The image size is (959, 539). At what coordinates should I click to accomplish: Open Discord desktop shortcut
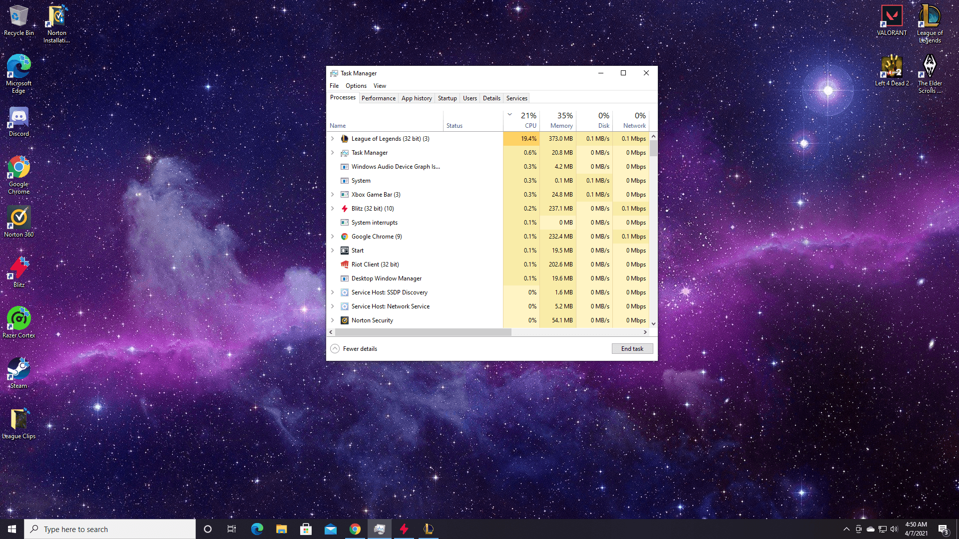(18, 122)
